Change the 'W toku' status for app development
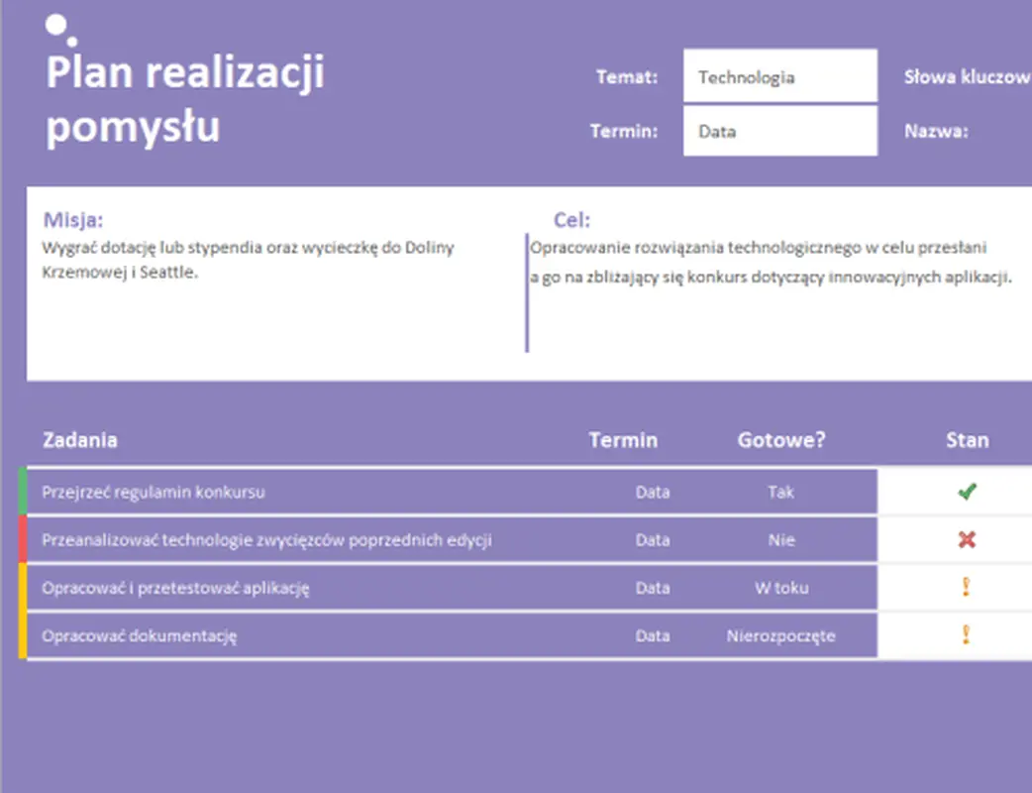1032x793 pixels. (781, 588)
